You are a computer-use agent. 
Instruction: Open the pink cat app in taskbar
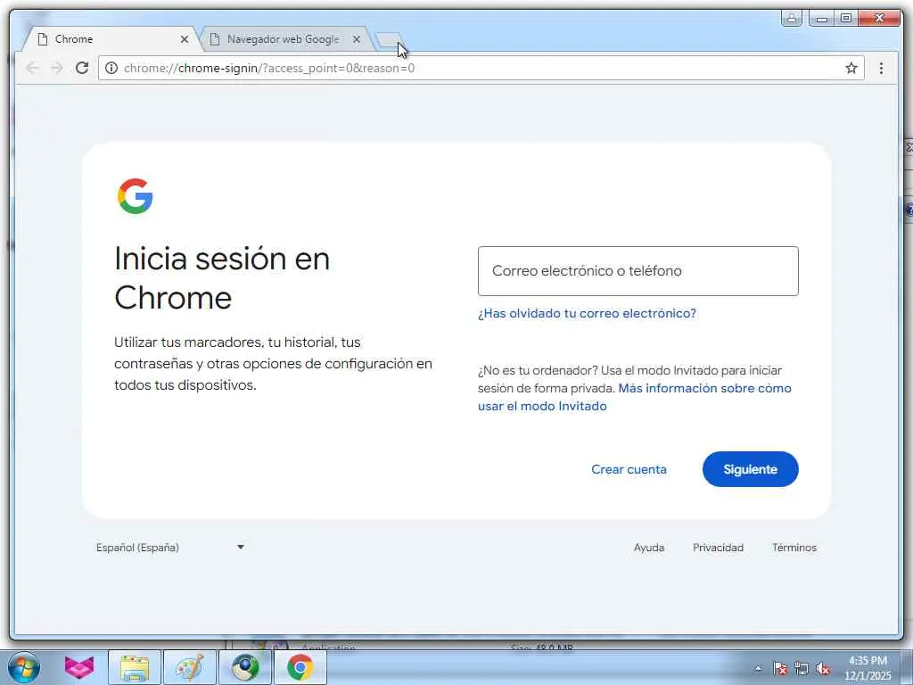point(78,667)
